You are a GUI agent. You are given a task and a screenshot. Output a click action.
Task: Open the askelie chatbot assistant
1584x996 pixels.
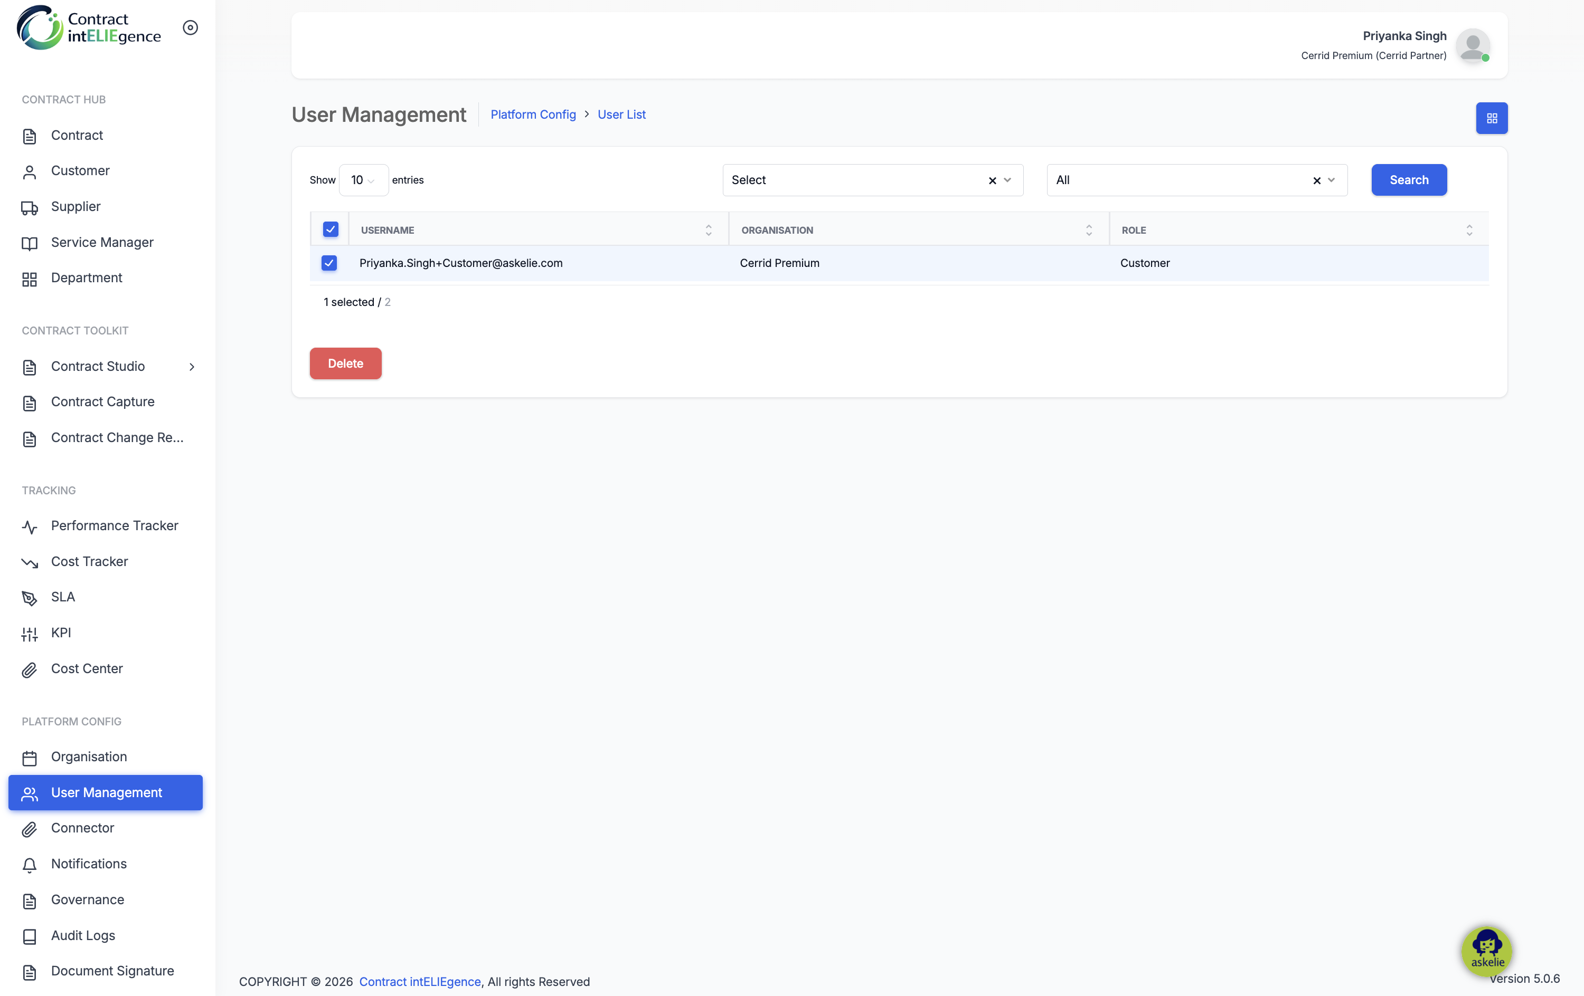click(x=1487, y=950)
